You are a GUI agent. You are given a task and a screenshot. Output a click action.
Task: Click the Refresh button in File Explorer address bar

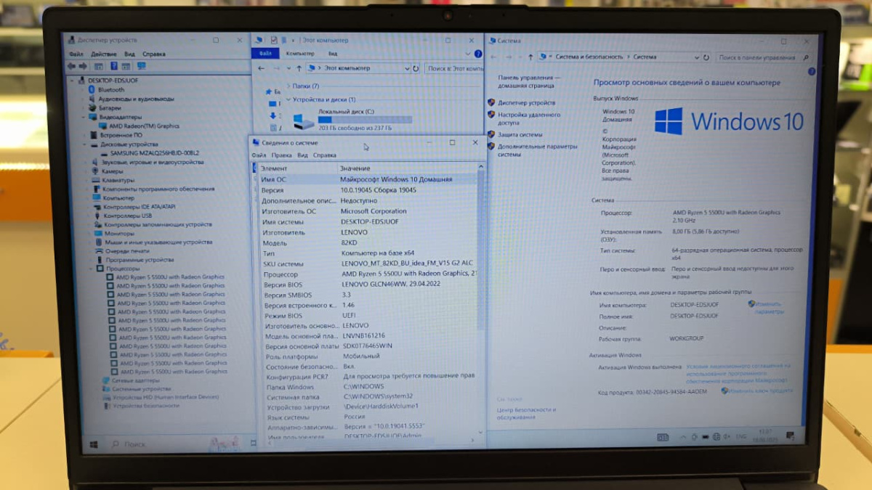(416, 68)
